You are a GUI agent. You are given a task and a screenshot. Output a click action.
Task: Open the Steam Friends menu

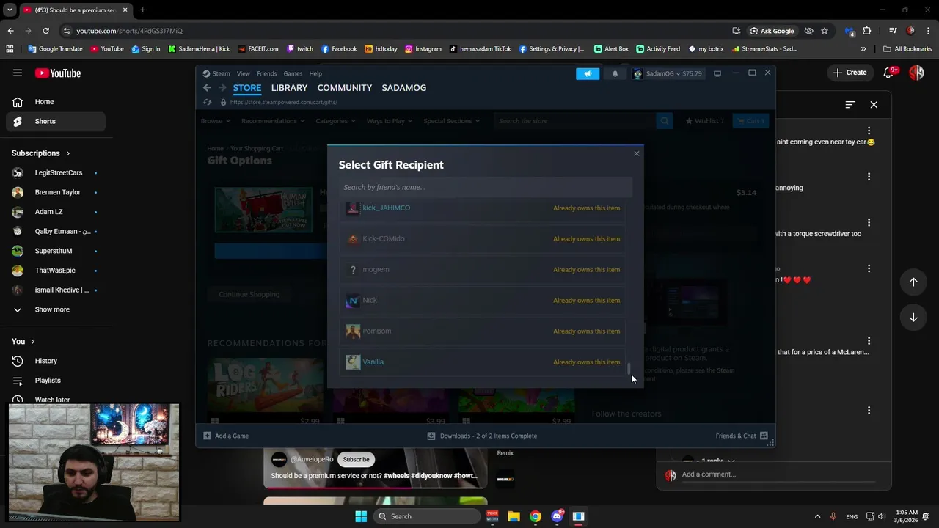[x=266, y=73]
